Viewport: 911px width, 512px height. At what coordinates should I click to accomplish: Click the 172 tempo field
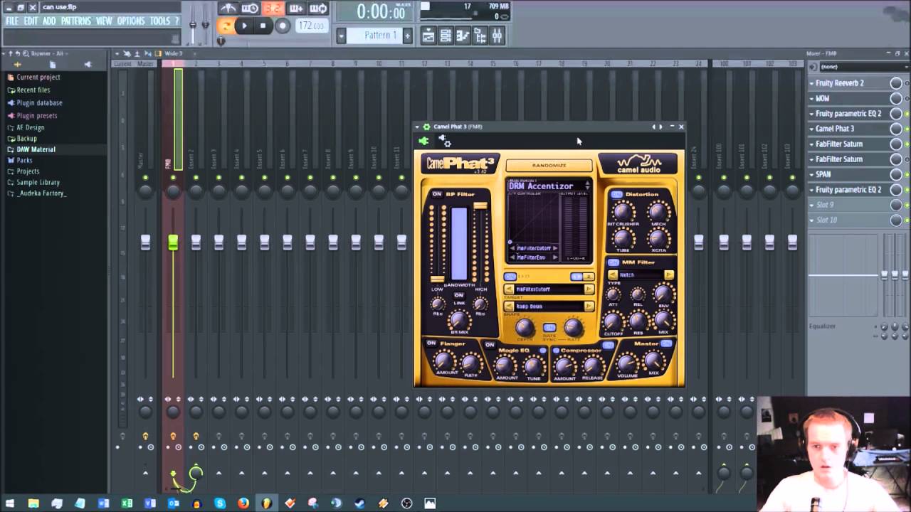tap(310, 26)
